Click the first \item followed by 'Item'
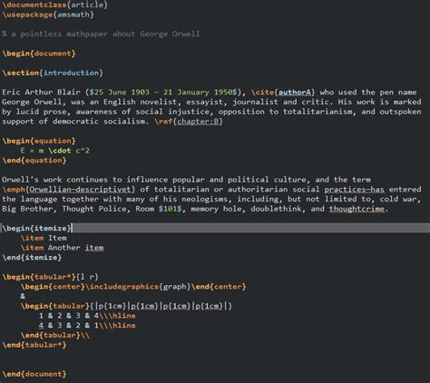Screen dimensions: 430x383 [44, 238]
